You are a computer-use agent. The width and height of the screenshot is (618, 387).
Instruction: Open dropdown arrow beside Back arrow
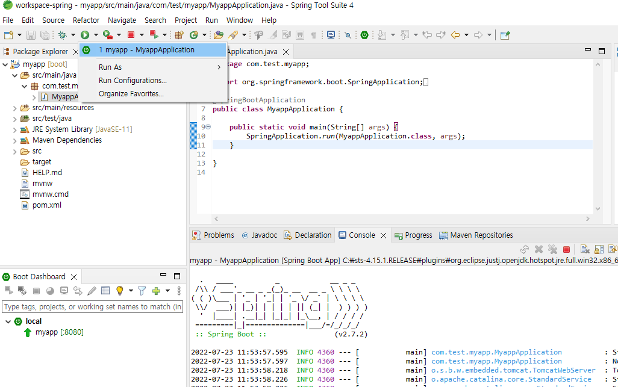point(466,35)
